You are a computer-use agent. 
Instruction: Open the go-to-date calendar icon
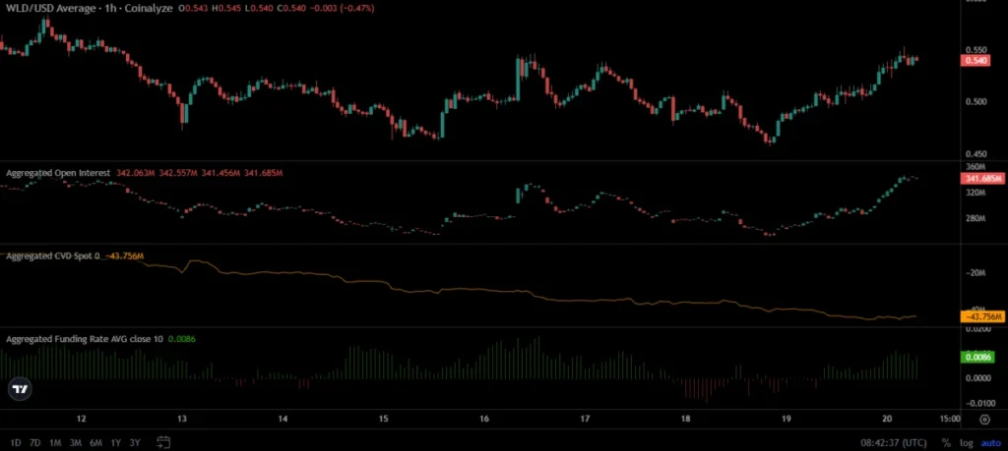pos(163,442)
